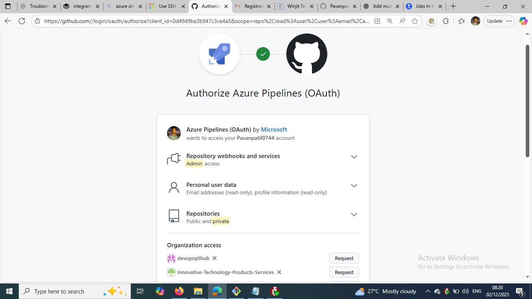The width and height of the screenshot is (532, 299).
Task: Switch to the Jobs In browser tab
Action: click(424, 6)
